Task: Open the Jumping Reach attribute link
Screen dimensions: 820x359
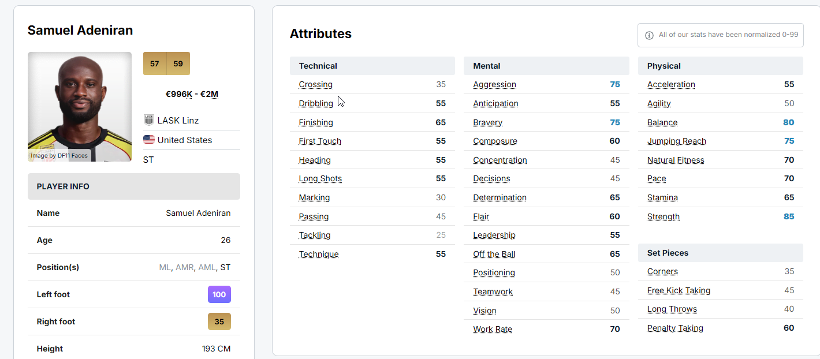Action: pyautogui.click(x=676, y=141)
